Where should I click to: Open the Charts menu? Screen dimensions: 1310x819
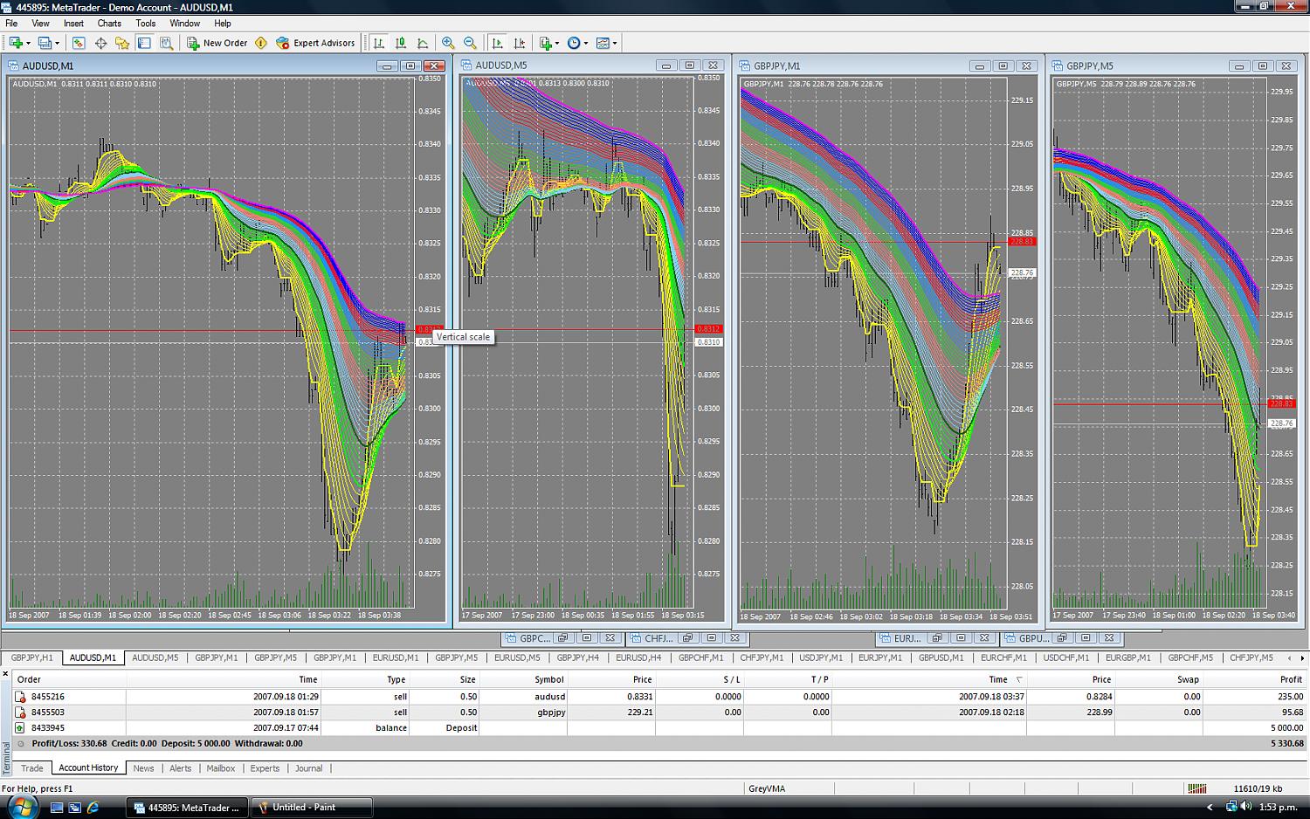coord(109,24)
